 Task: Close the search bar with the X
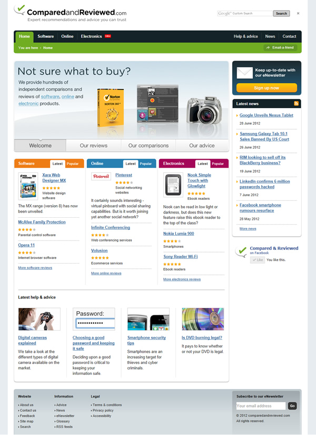(298, 13)
